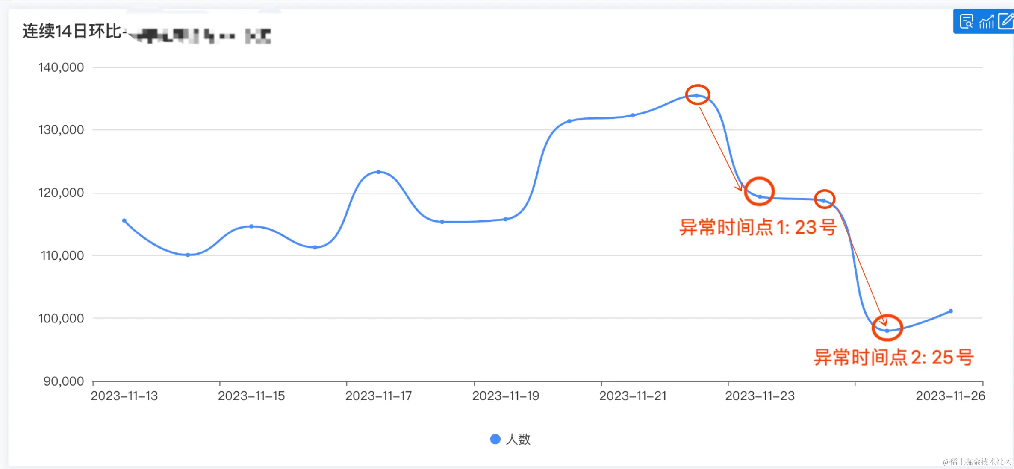
Task: Click the blue legend dot for 人数
Action: point(495,439)
